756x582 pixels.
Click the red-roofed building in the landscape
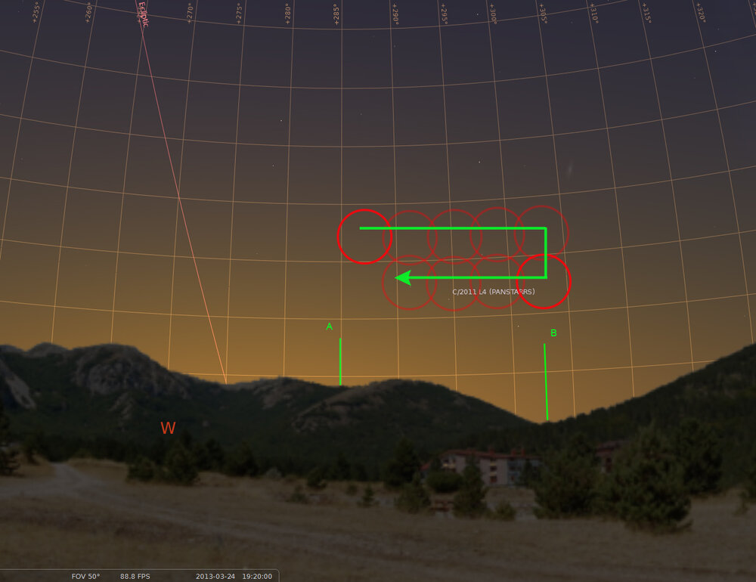point(484,465)
